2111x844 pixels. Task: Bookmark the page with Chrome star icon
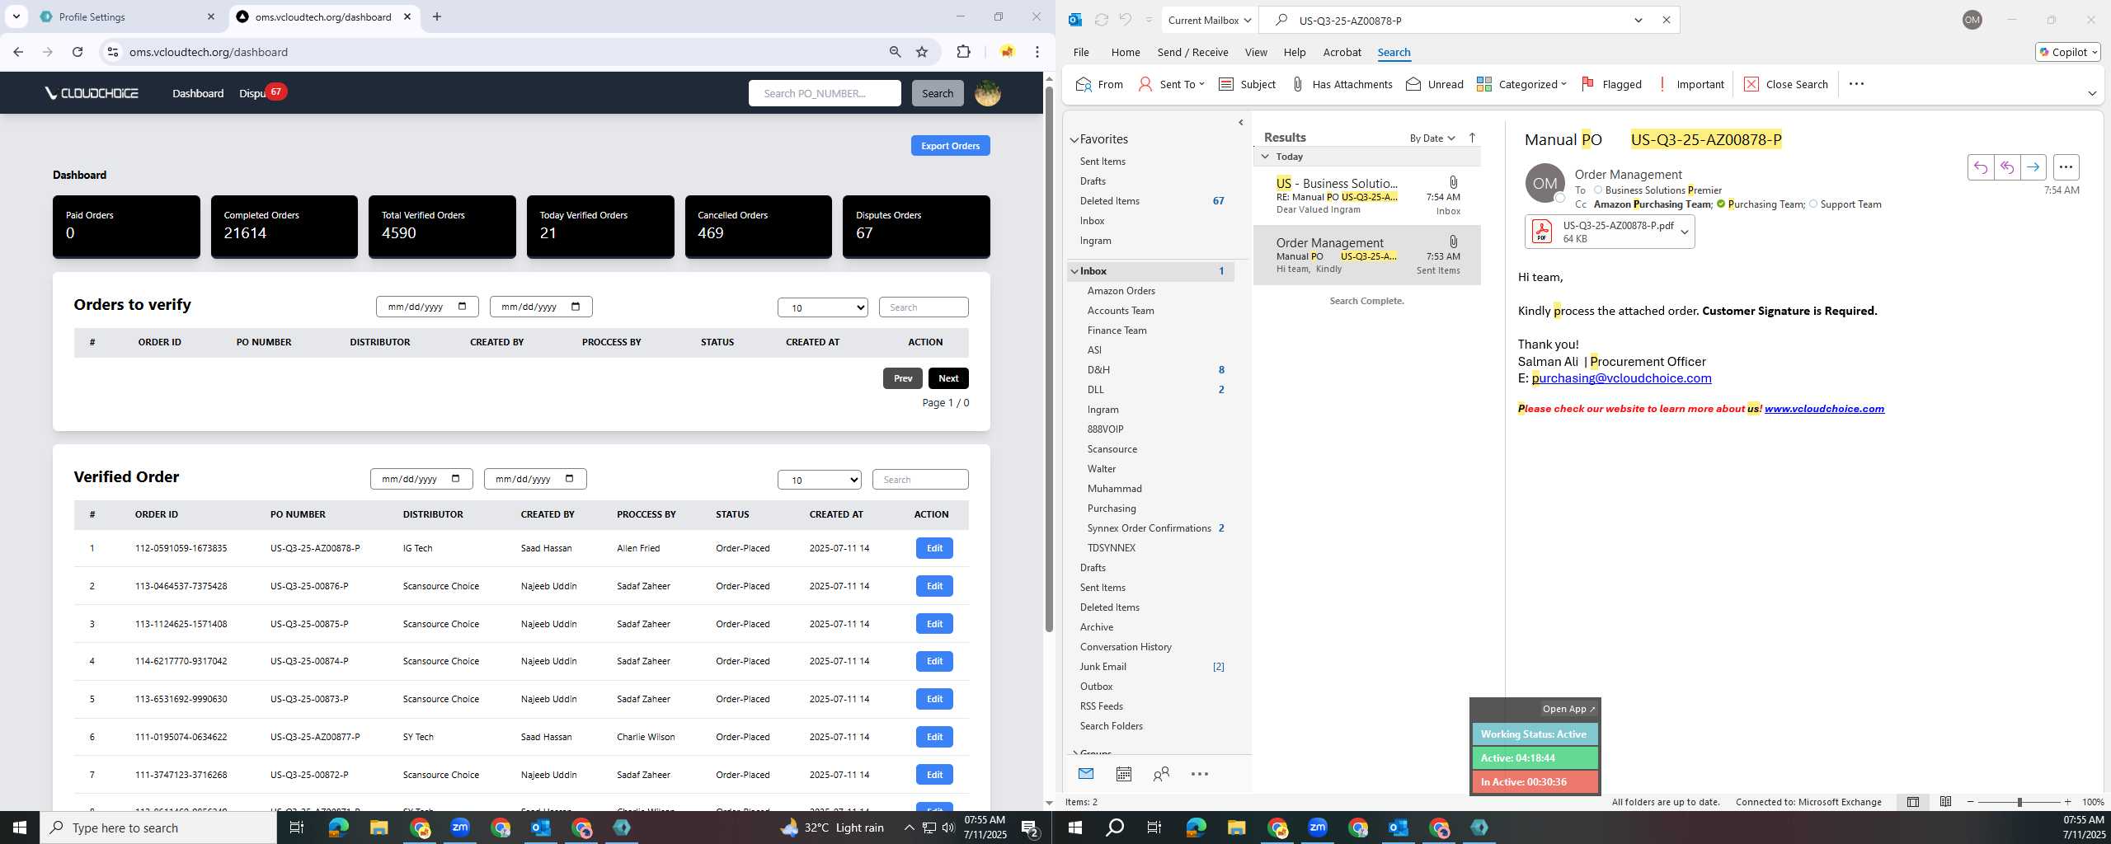point(922,52)
